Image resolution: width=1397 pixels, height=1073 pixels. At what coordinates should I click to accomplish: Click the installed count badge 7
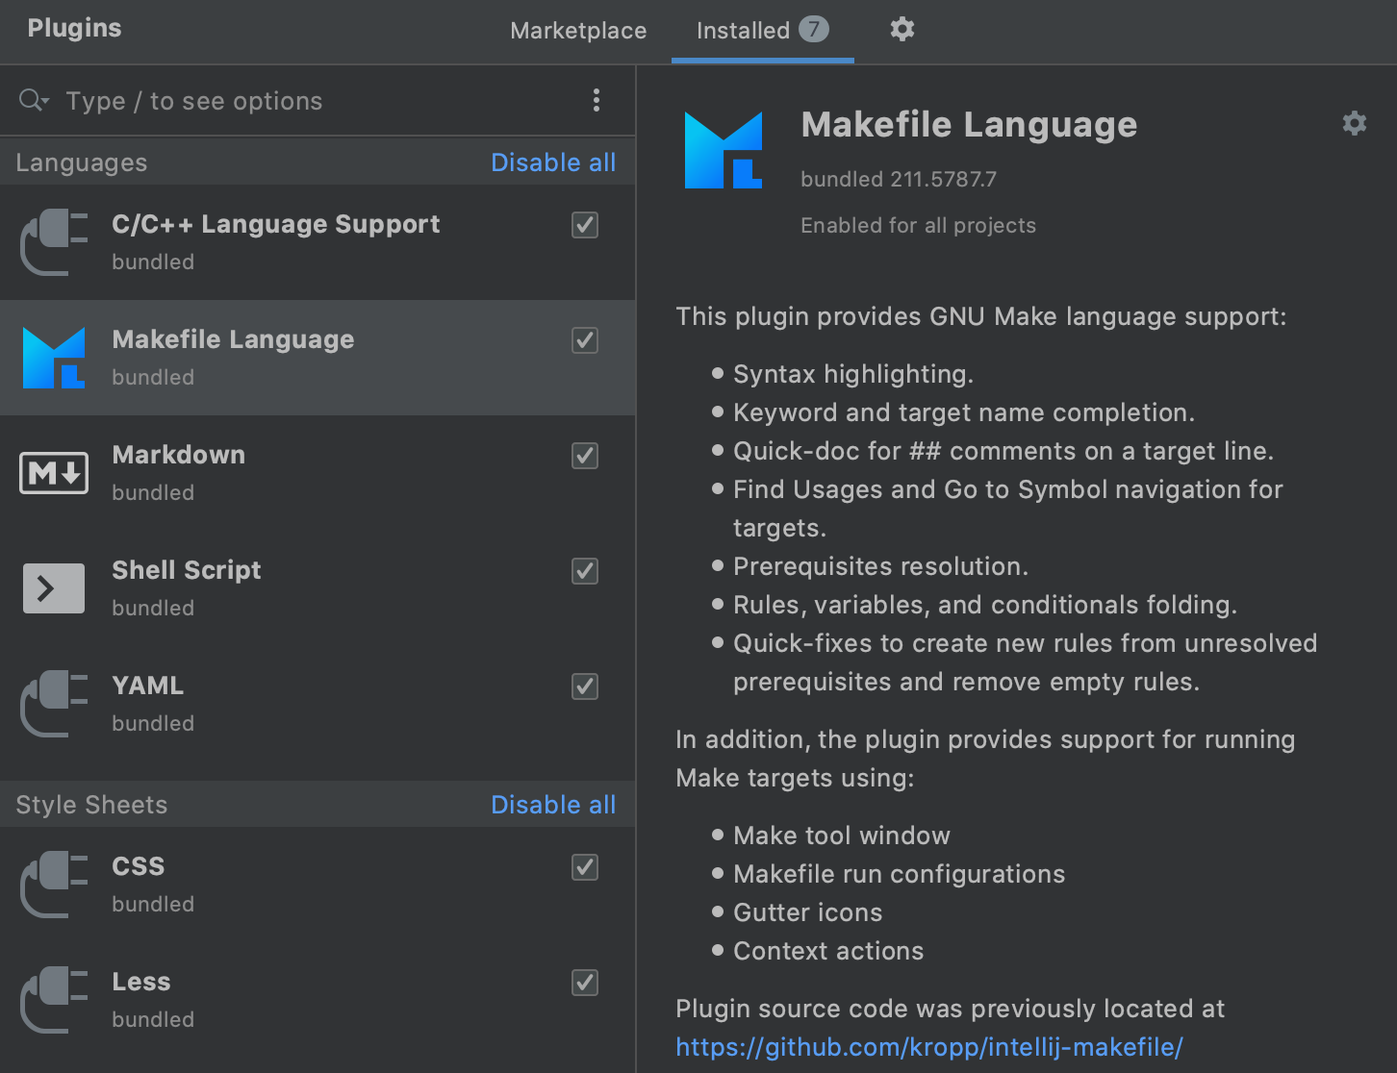[x=814, y=29]
